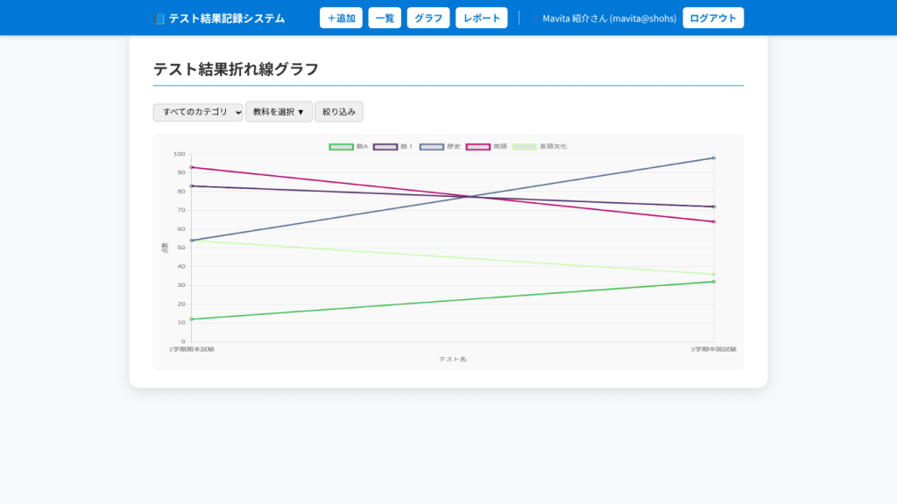Open the レポート page

coord(481,18)
